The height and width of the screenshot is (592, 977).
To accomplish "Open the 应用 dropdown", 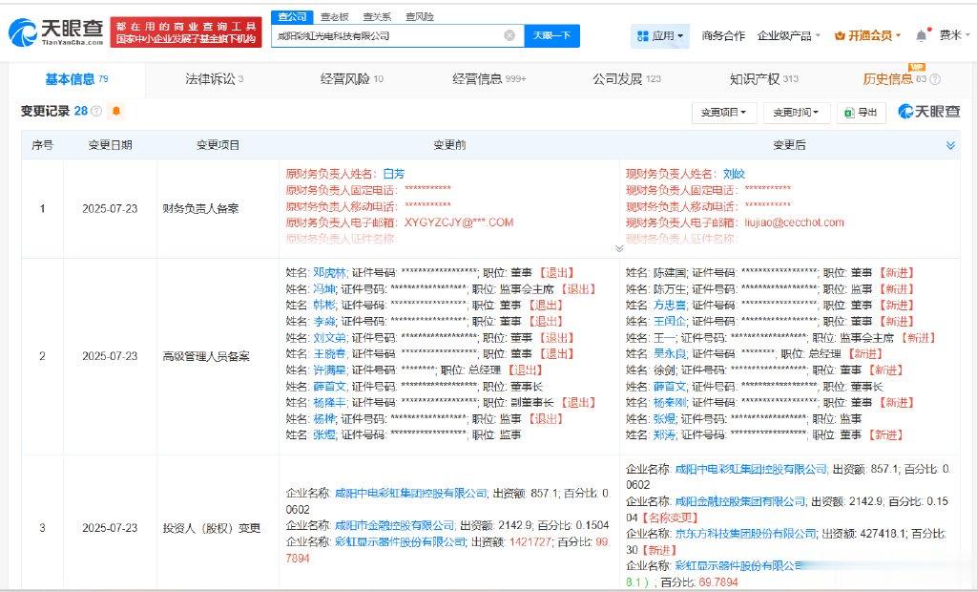I will (660, 36).
